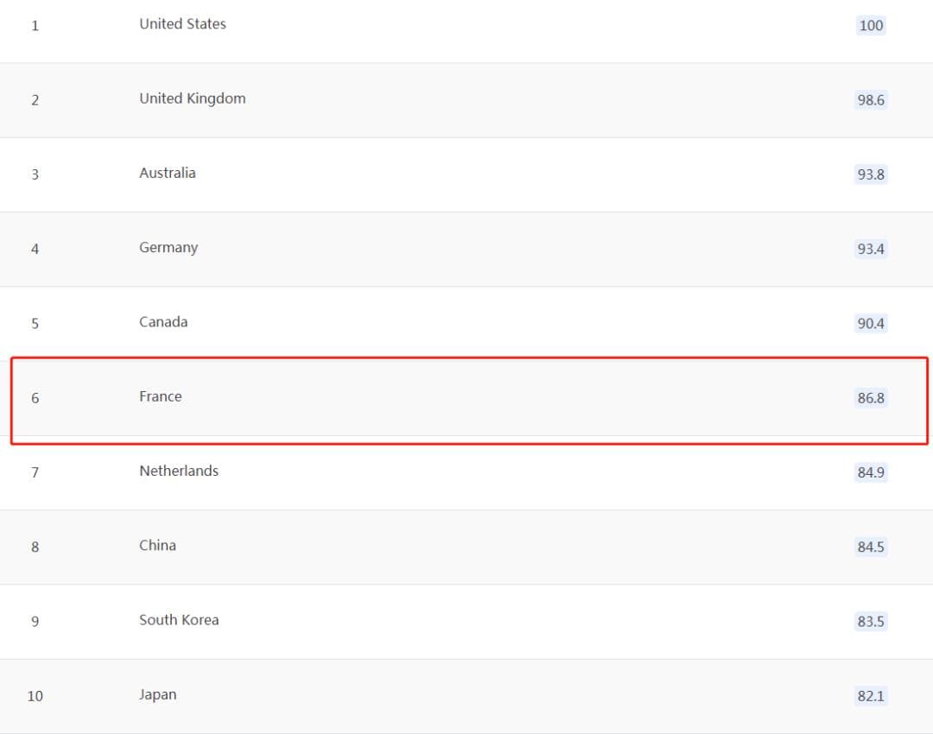The width and height of the screenshot is (933, 734).
Task: Click the score 93.8 badge
Action: tap(871, 174)
